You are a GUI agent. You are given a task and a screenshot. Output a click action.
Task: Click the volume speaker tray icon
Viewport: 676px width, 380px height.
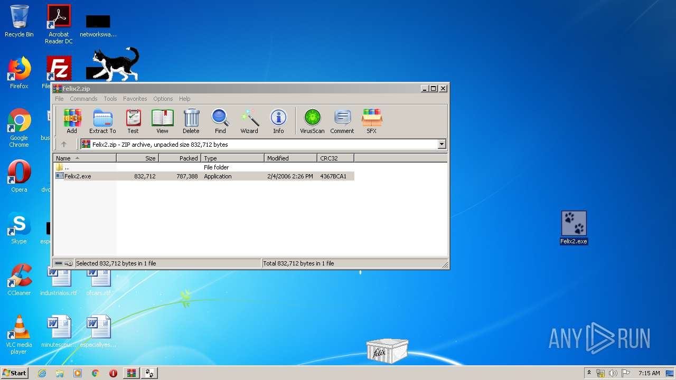click(613, 373)
